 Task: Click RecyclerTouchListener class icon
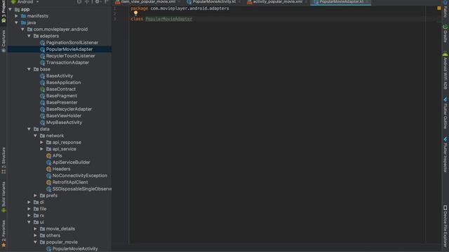coord(43,56)
